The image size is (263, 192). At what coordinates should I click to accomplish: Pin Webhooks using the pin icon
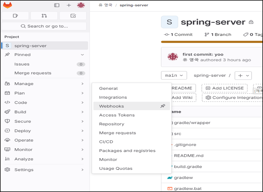click(163, 106)
